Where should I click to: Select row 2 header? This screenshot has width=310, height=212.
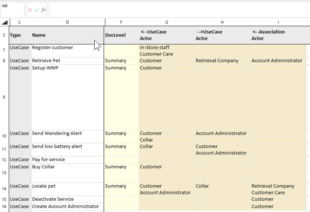pyautogui.click(x=4, y=35)
